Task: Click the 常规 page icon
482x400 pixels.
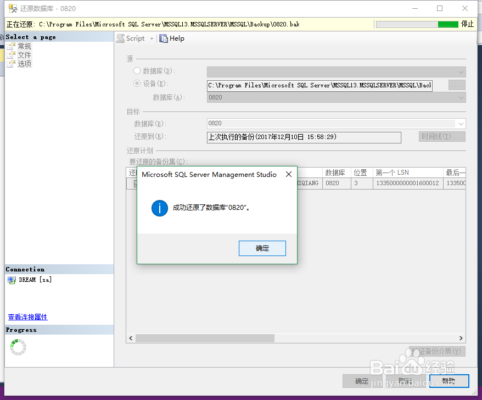Action: [x=11, y=46]
